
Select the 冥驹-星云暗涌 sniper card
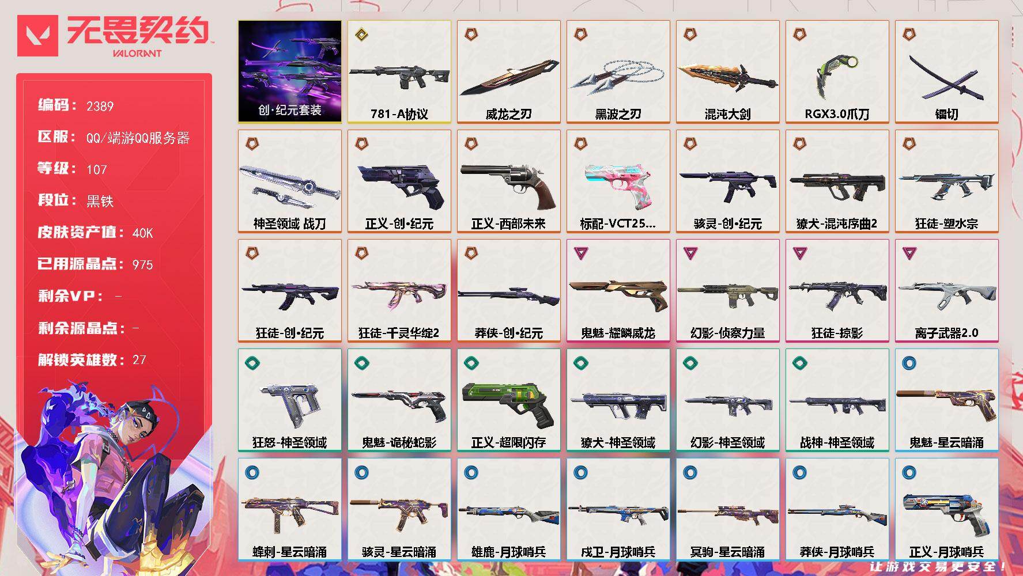728,509
